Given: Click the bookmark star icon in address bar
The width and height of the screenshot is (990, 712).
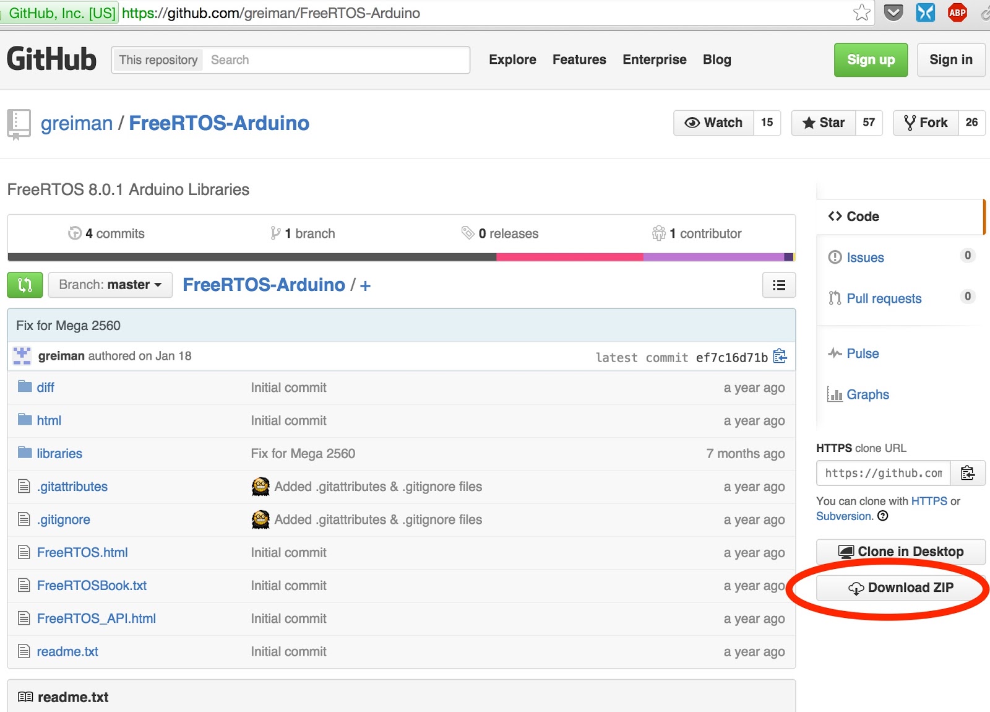Looking at the screenshot, I should point(861,12).
